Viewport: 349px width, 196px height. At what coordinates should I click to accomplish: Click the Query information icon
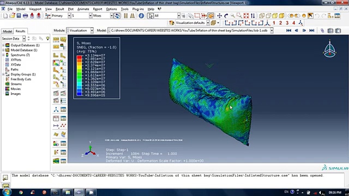141,16
